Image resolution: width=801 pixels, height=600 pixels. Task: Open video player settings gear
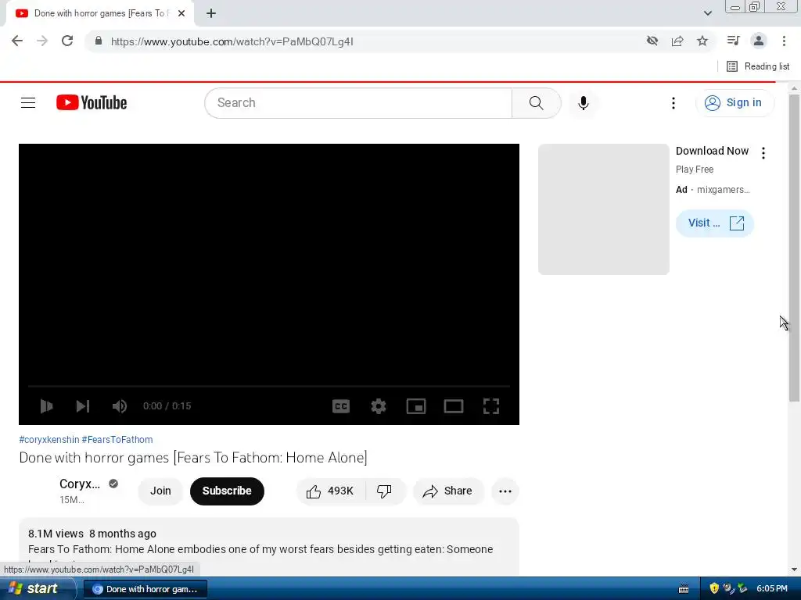(379, 406)
